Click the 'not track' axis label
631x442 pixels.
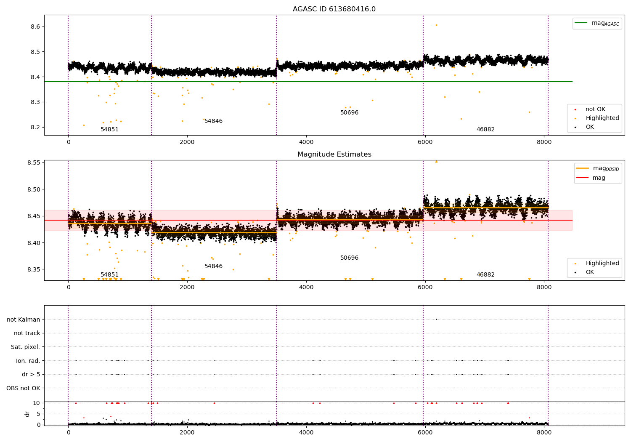[27, 333]
